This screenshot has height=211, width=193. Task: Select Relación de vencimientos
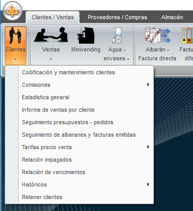pyautogui.click(x=80, y=172)
